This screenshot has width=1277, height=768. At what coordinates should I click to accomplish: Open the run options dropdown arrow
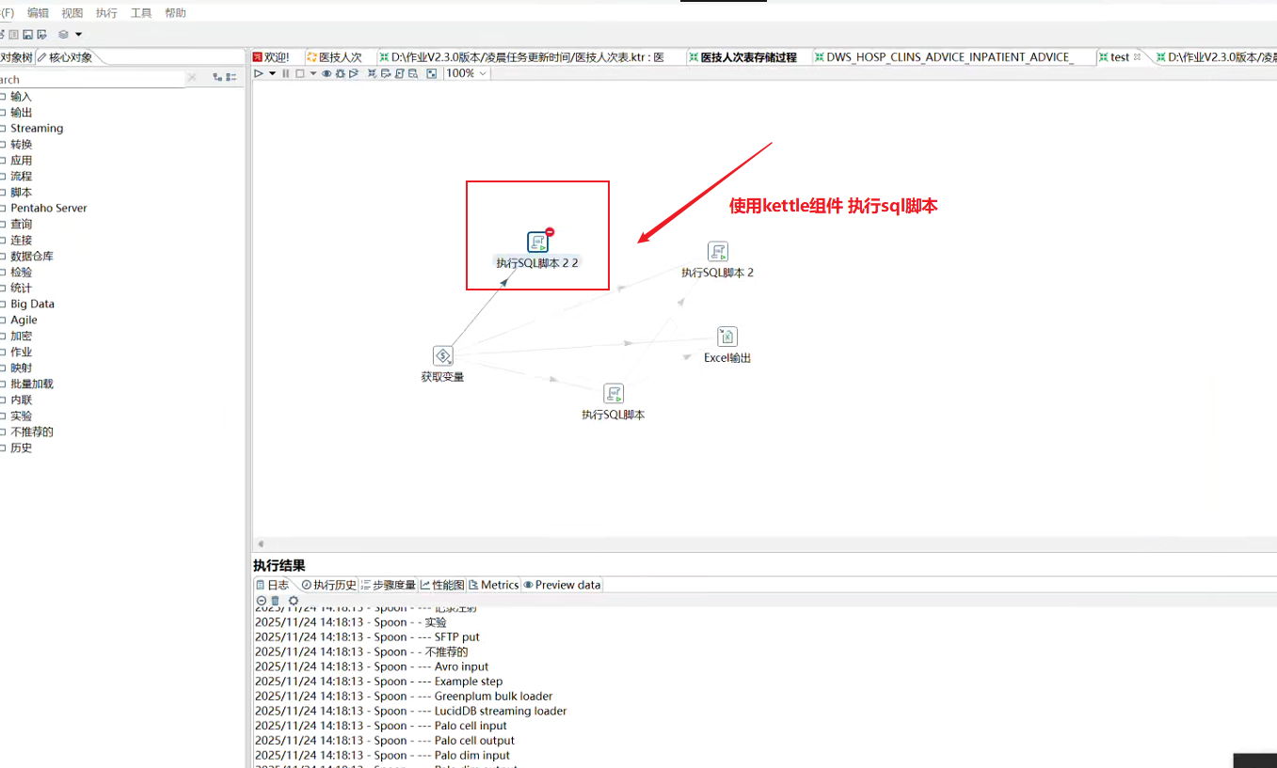pyautogui.click(x=273, y=73)
